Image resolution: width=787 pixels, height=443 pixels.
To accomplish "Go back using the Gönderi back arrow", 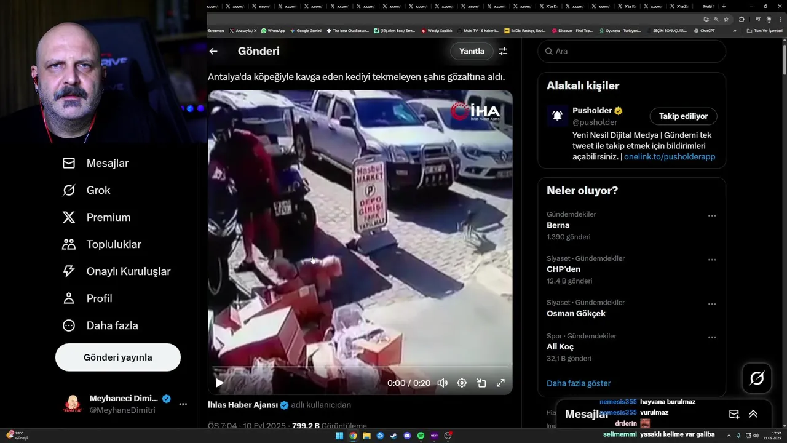I will pyautogui.click(x=213, y=51).
